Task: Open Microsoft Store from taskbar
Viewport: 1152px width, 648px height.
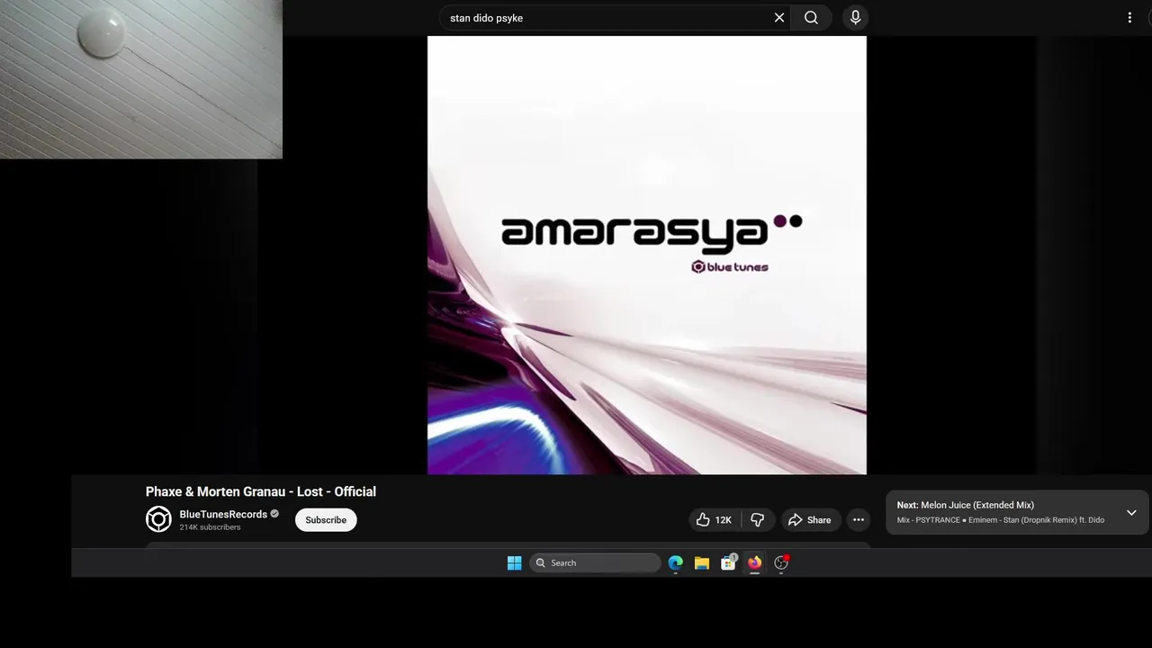Action: [x=728, y=562]
